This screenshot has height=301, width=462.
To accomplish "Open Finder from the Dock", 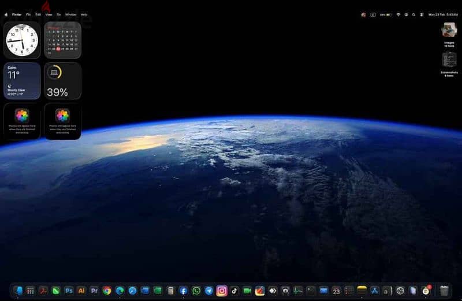I will coord(18,291).
